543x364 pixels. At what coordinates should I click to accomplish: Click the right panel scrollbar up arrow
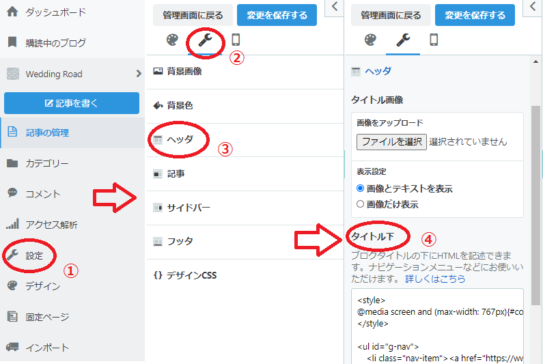pyautogui.click(x=535, y=61)
